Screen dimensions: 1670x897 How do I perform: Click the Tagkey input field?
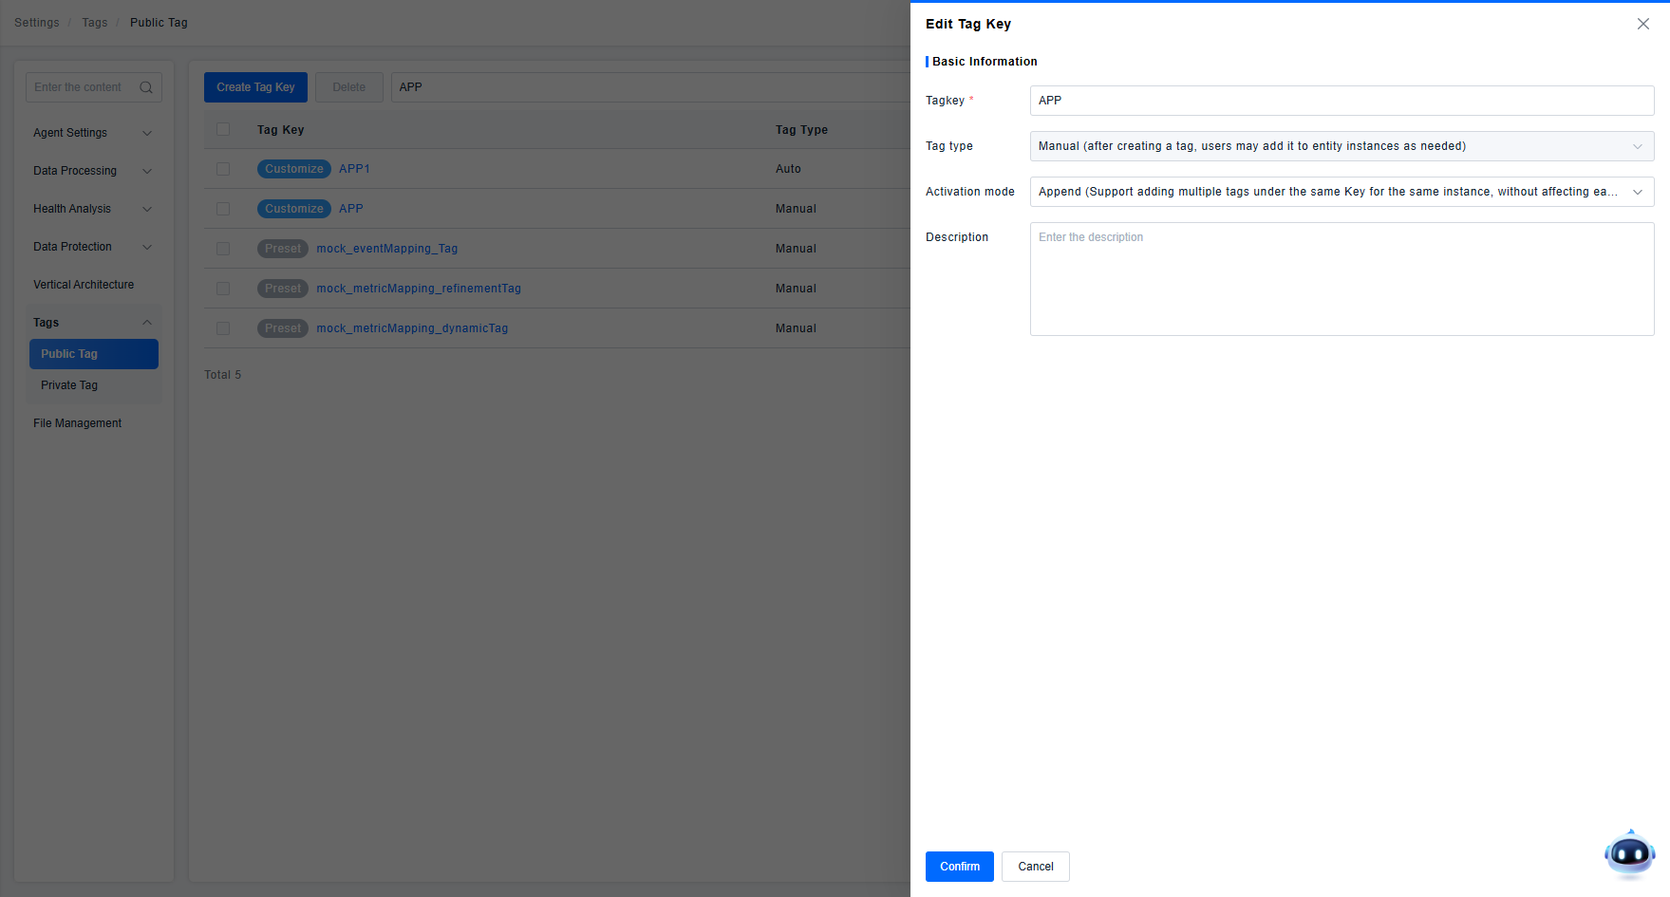[x=1341, y=101]
